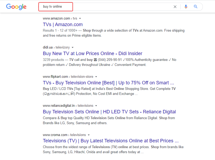Go to Reliance Digital television sets page
Image resolution: width=215 pixels, height=160 pixels.
point(109,111)
